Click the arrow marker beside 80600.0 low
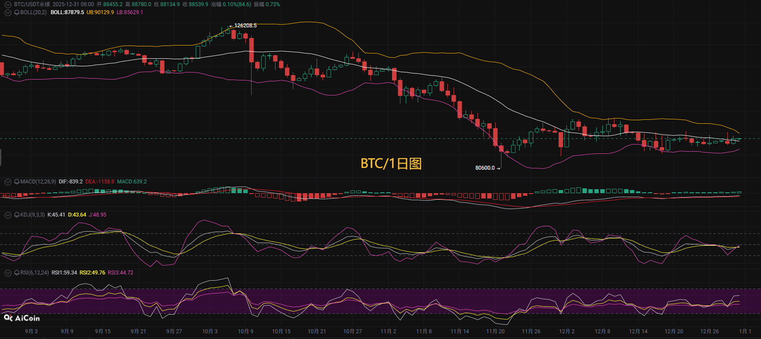Screen dimensions: 761x339 point(499,168)
